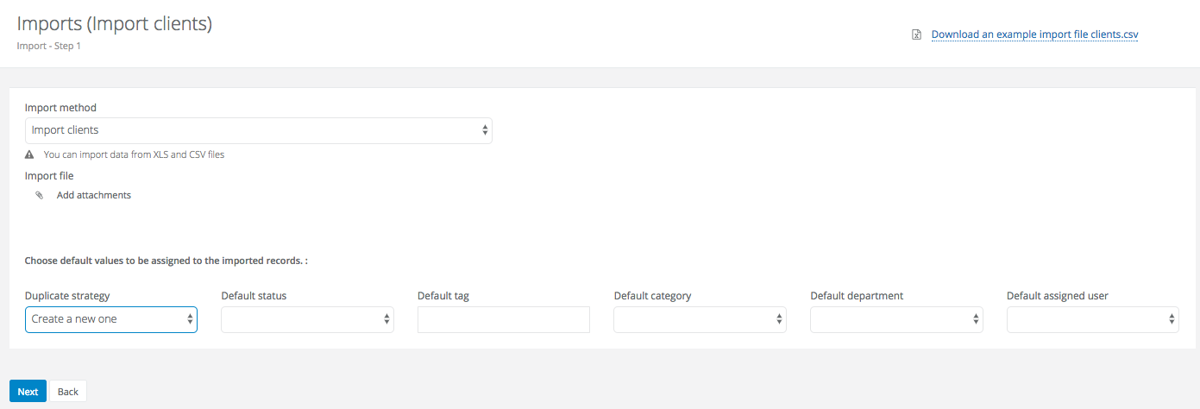Click the Import file label
The image size is (1200, 409).
tap(49, 176)
